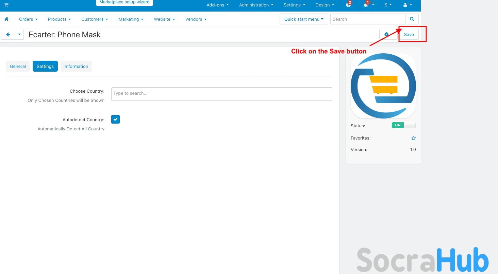Switch to the Information tab
Viewport: 498px width, 274px height.
(x=76, y=66)
